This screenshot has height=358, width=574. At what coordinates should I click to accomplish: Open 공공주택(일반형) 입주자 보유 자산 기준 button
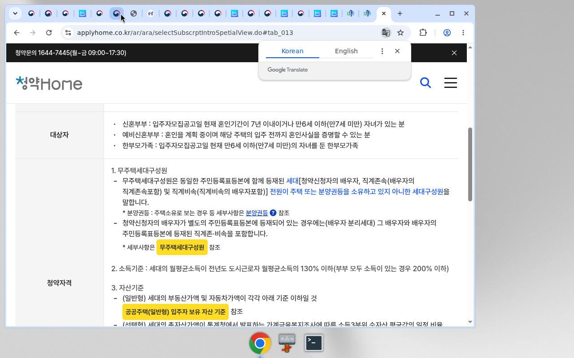(x=175, y=311)
